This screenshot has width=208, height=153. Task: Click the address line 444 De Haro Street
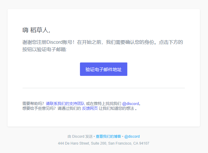point(103,143)
